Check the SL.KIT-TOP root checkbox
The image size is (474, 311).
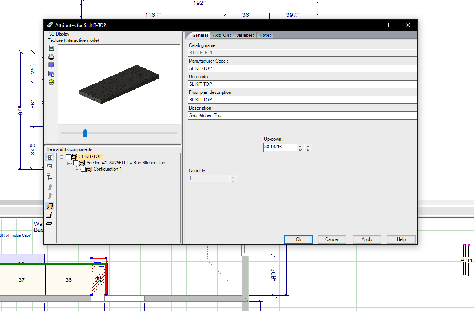[x=69, y=156]
